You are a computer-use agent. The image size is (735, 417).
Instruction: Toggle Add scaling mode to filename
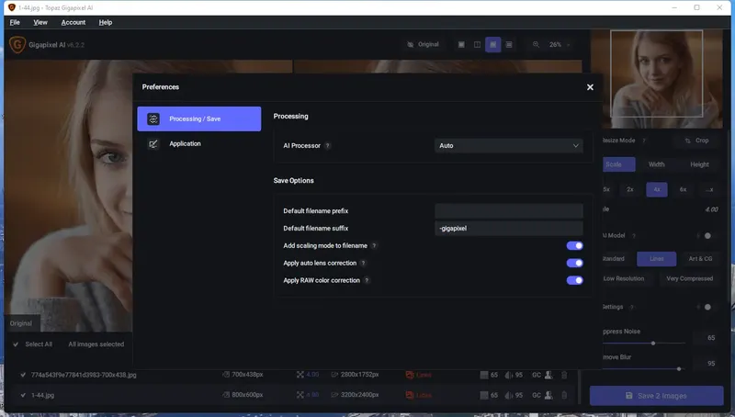pyautogui.click(x=575, y=245)
